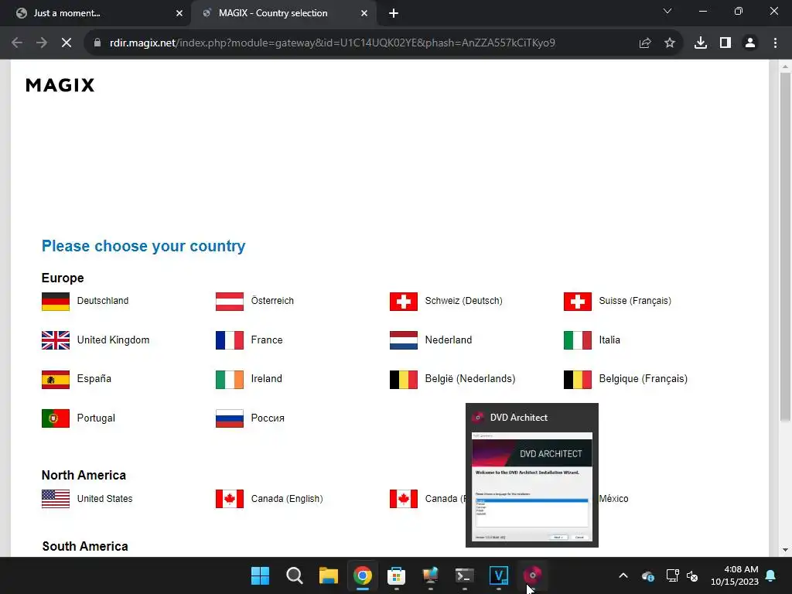The height and width of the screenshot is (594, 792).
Task: Open the Chrome downloads icon
Action: tap(701, 43)
